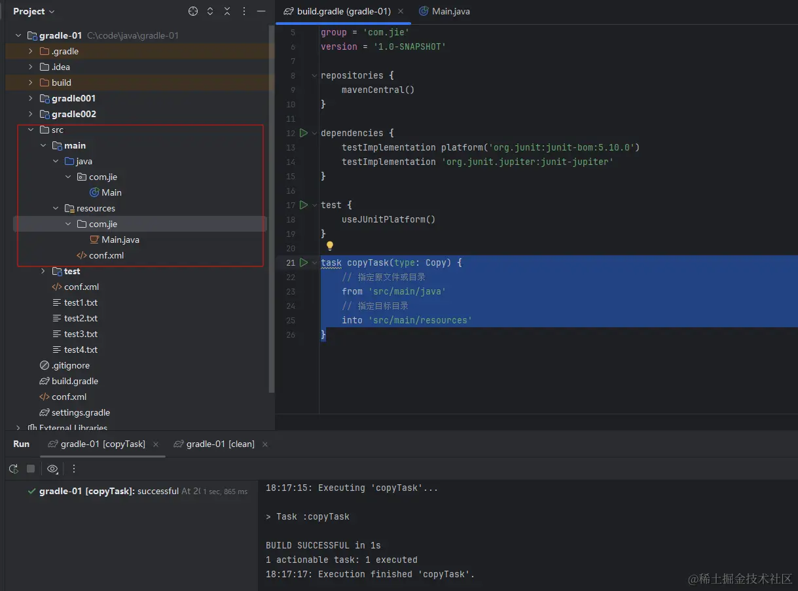798x591 pixels.
Task: Open the Project panel options menu
Action: (x=244, y=11)
